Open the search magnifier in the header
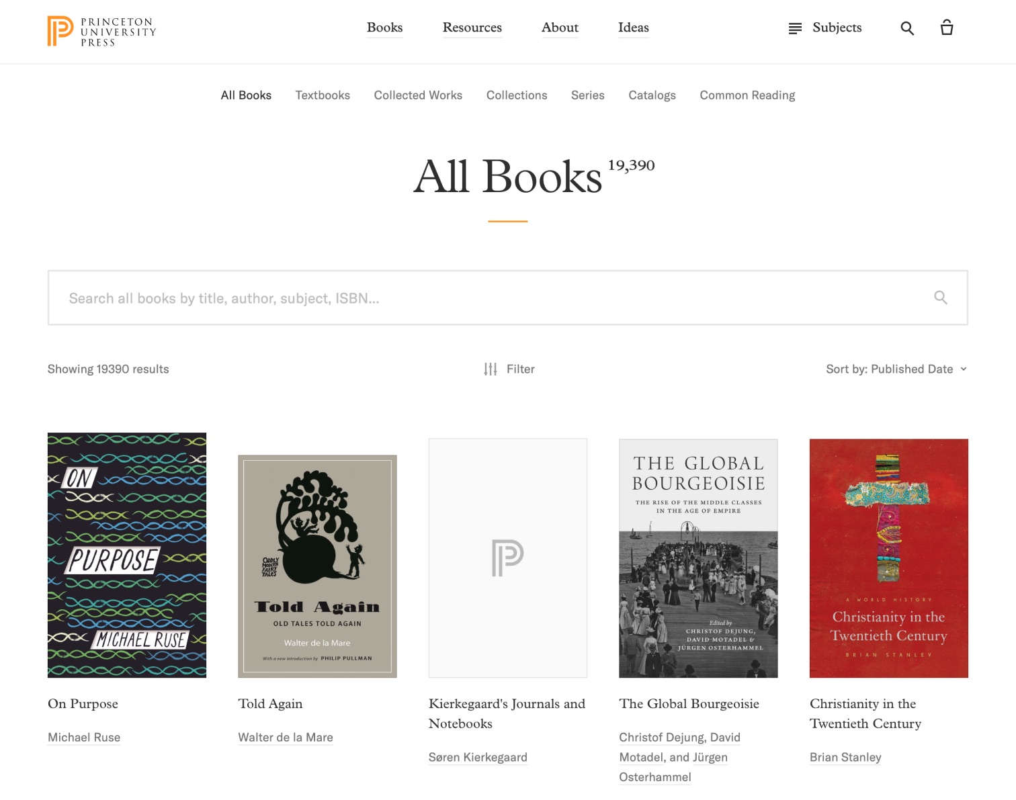Screen dimensions: 1016x800 pos(906,28)
